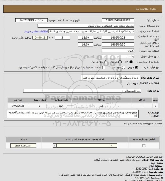
Task: Click the announcement date field 1402/09/19 - 15:12
Action: coord(31,20)
